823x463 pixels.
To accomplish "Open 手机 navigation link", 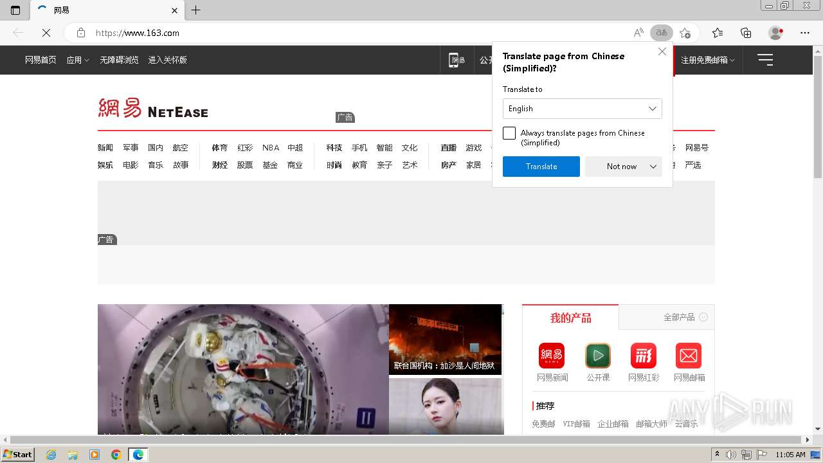I will pyautogui.click(x=359, y=148).
